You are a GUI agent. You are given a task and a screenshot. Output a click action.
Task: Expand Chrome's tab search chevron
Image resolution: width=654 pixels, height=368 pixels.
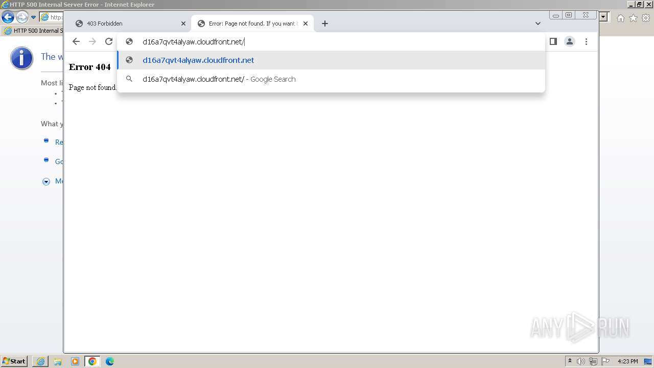click(538, 24)
